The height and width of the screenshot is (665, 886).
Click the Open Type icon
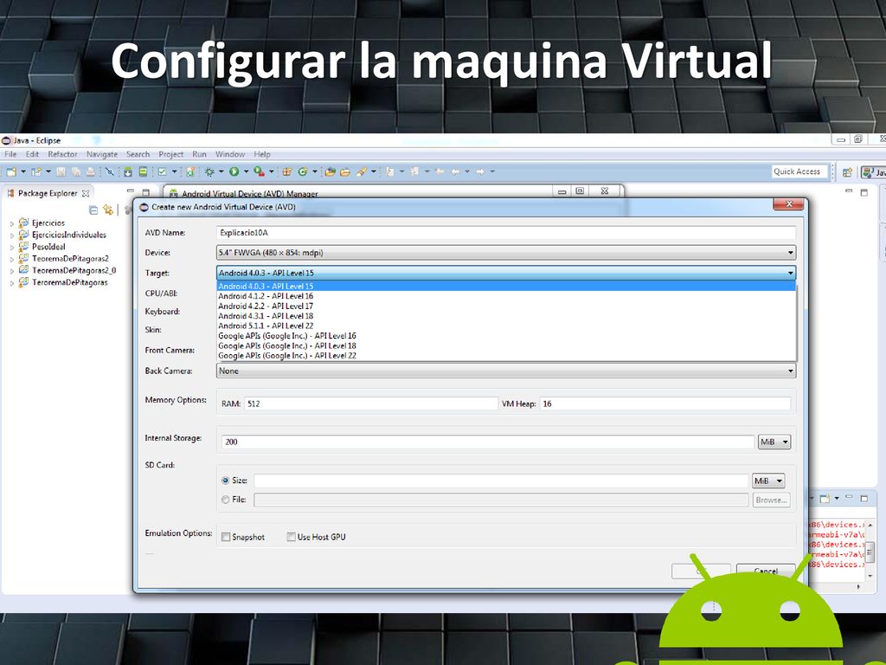tap(331, 171)
